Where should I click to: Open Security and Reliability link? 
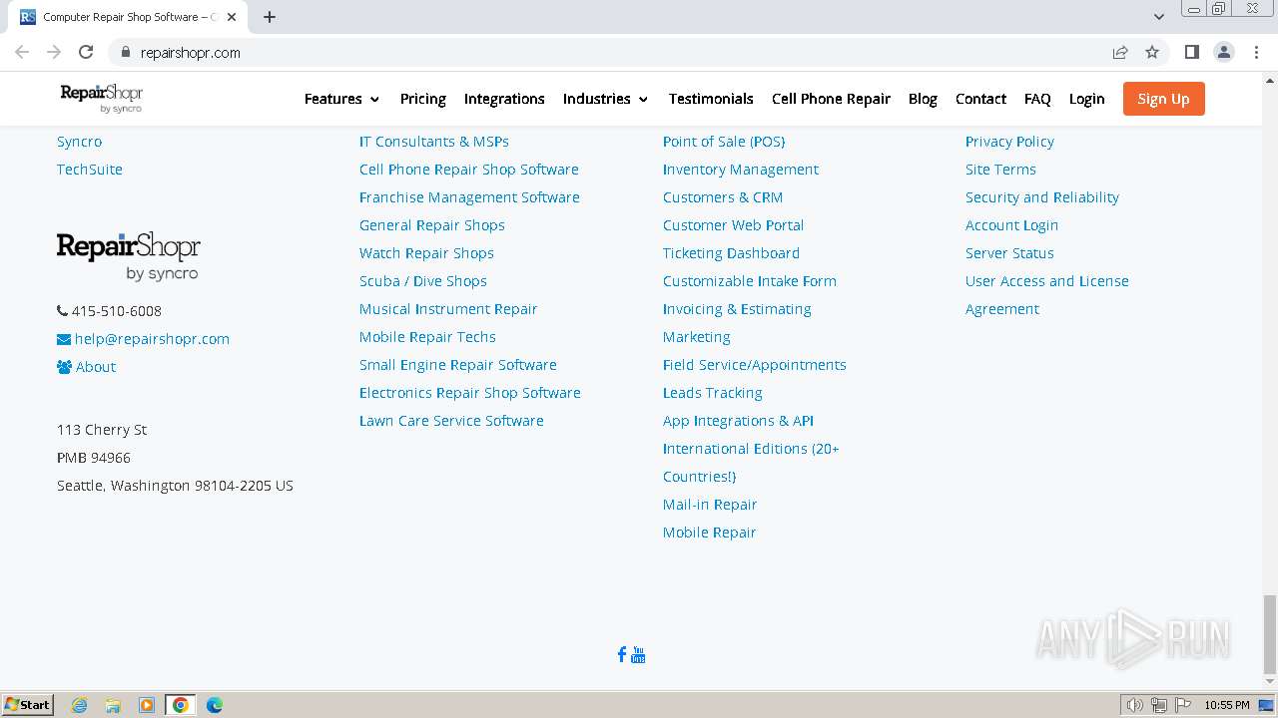coord(1042,197)
